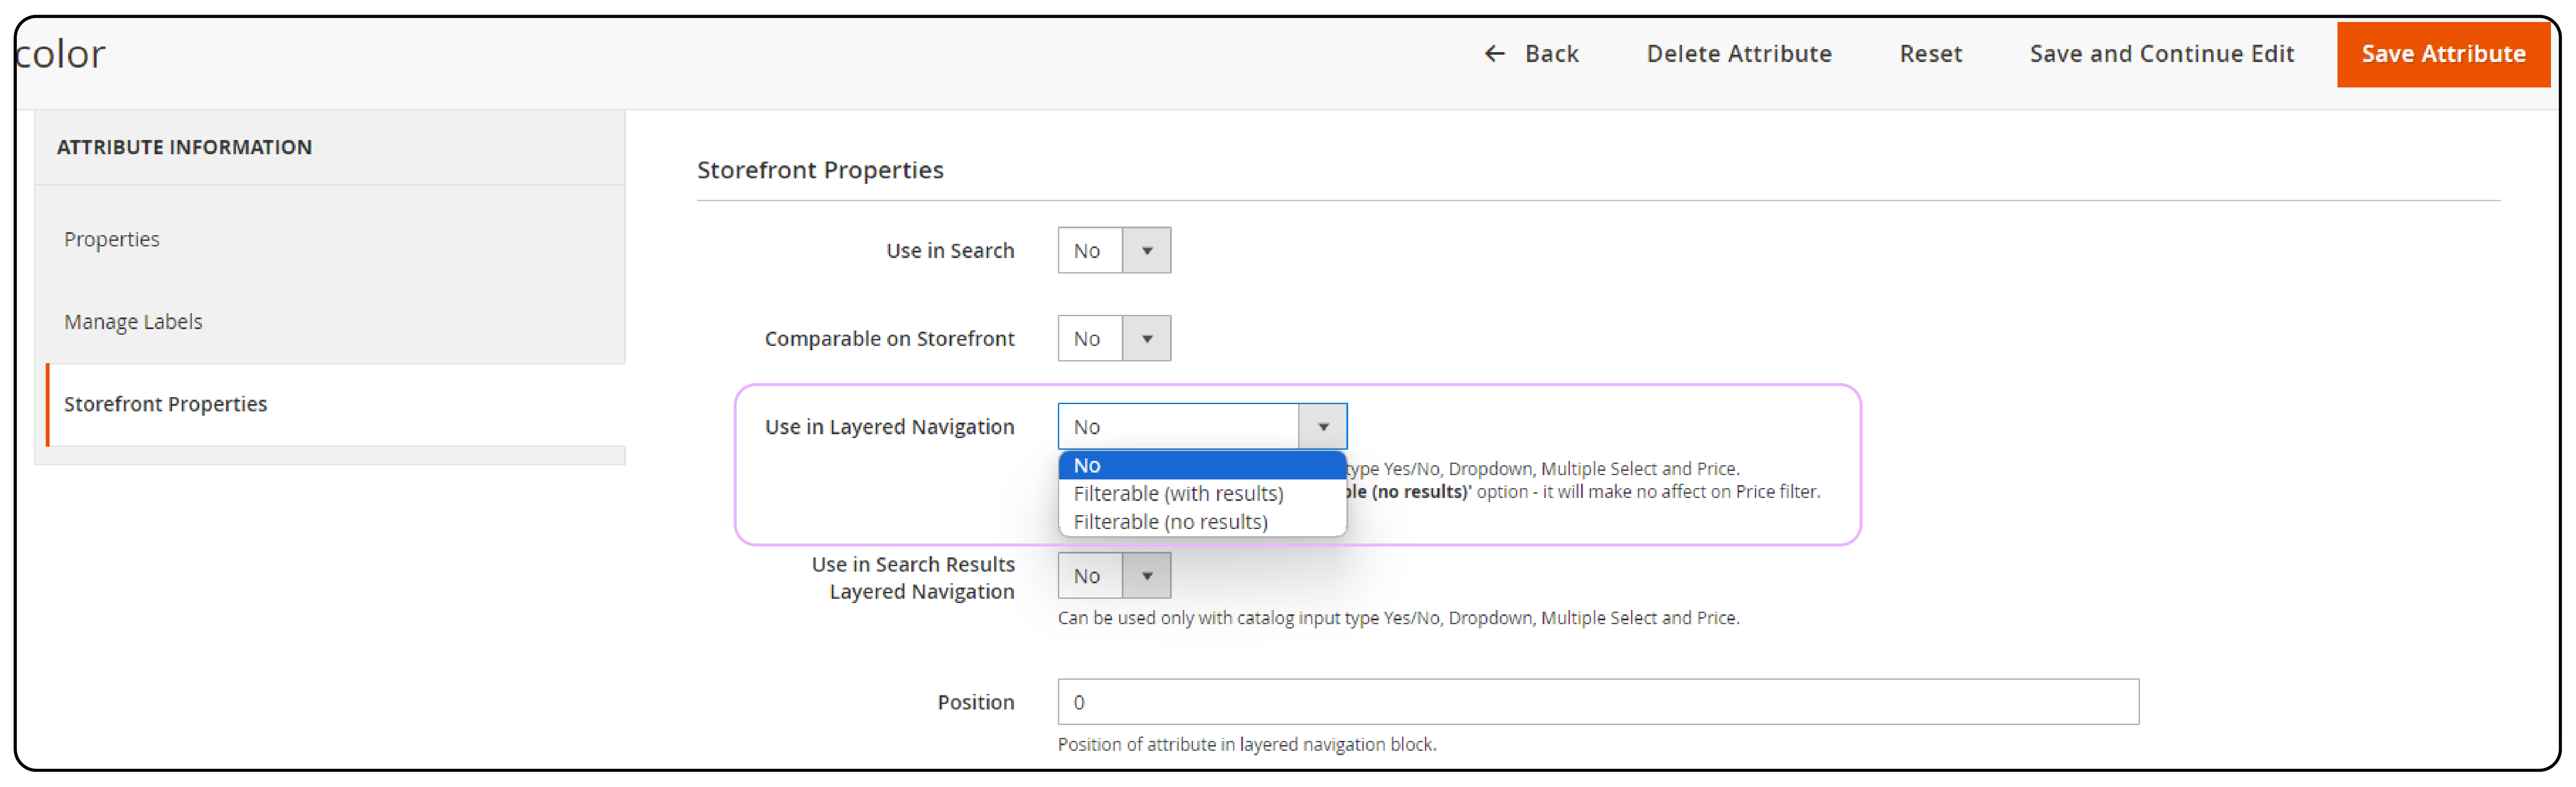Click 'Position of attribute in layered navigation block' note
Viewport: 2576px width, 787px height.
(x=1247, y=745)
